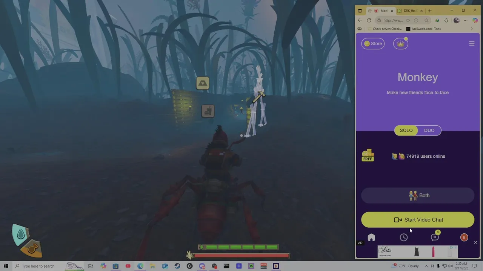The height and width of the screenshot is (271, 483).
Task: Claim the FREE coins offer
Action: [x=368, y=155]
